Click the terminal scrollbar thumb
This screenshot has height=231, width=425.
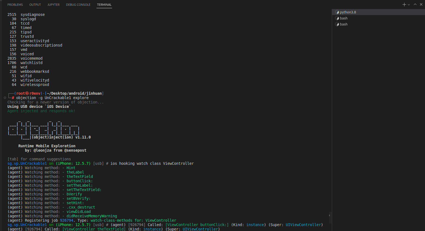click(x=330, y=215)
